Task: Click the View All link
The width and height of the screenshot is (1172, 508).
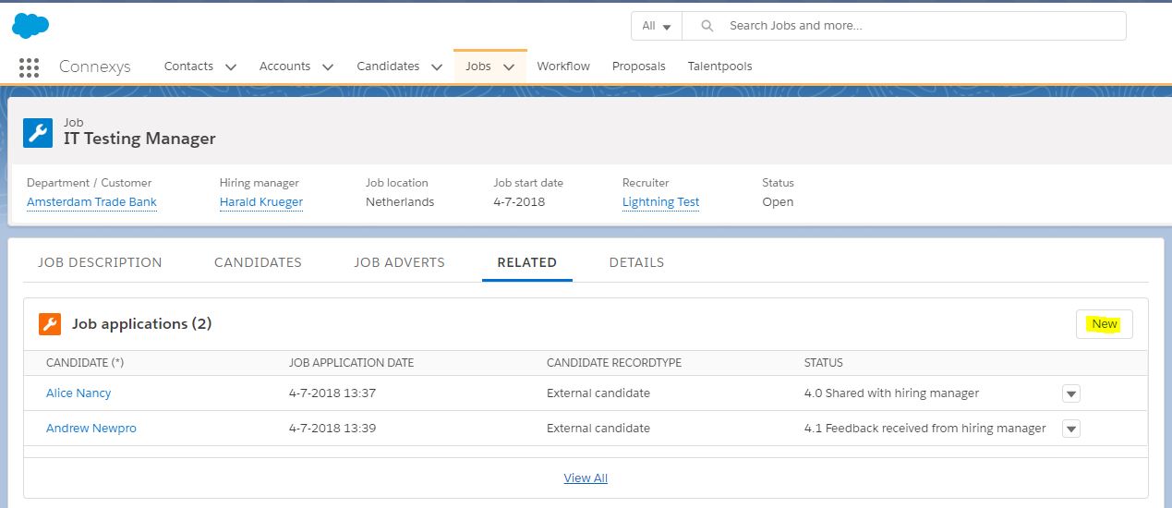Action: (x=586, y=478)
